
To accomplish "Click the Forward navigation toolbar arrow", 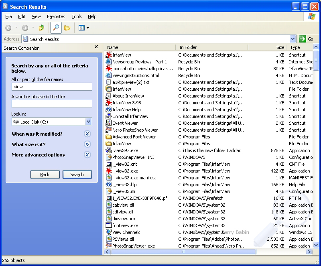I will (x=25, y=28).
